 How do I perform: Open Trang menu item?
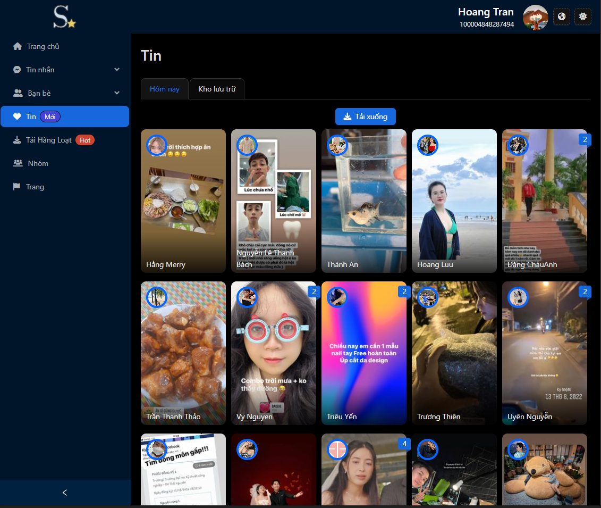65,187
